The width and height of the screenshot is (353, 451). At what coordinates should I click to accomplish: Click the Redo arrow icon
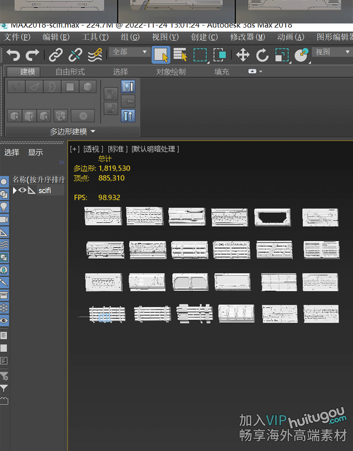coord(32,55)
